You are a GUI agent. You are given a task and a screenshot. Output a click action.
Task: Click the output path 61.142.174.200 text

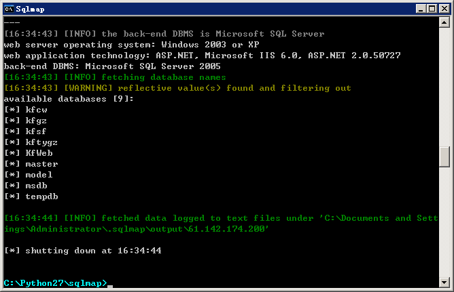(228, 229)
